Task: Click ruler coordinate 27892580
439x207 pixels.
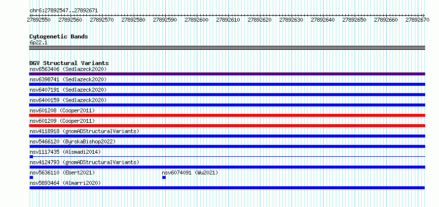Action: pos(133,20)
